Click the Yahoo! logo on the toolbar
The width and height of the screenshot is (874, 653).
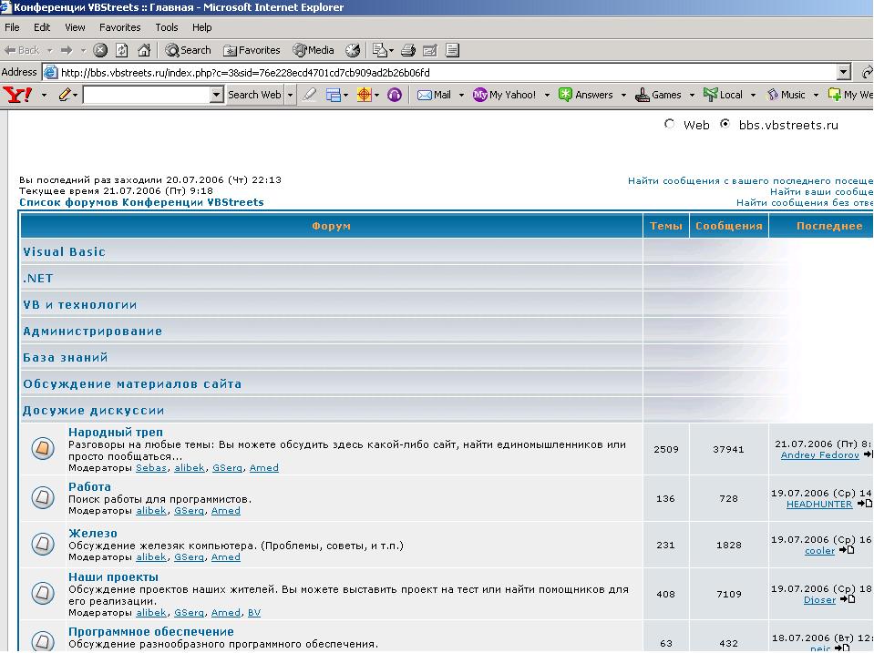point(18,95)
